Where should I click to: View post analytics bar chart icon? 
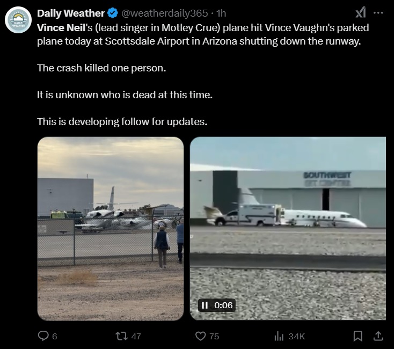[x=279, y=336]
